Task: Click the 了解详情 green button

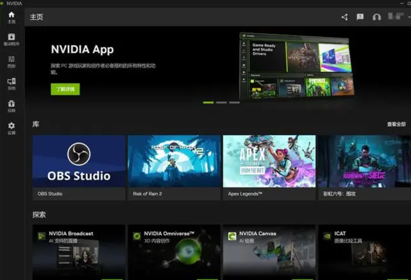Action: [66, 89]
